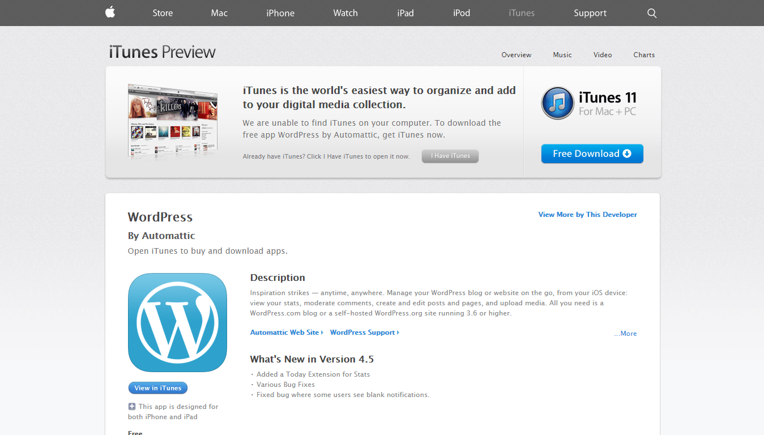764x435 pixels.
Task: Click the View in iTunes button
Action: (158, 388)
